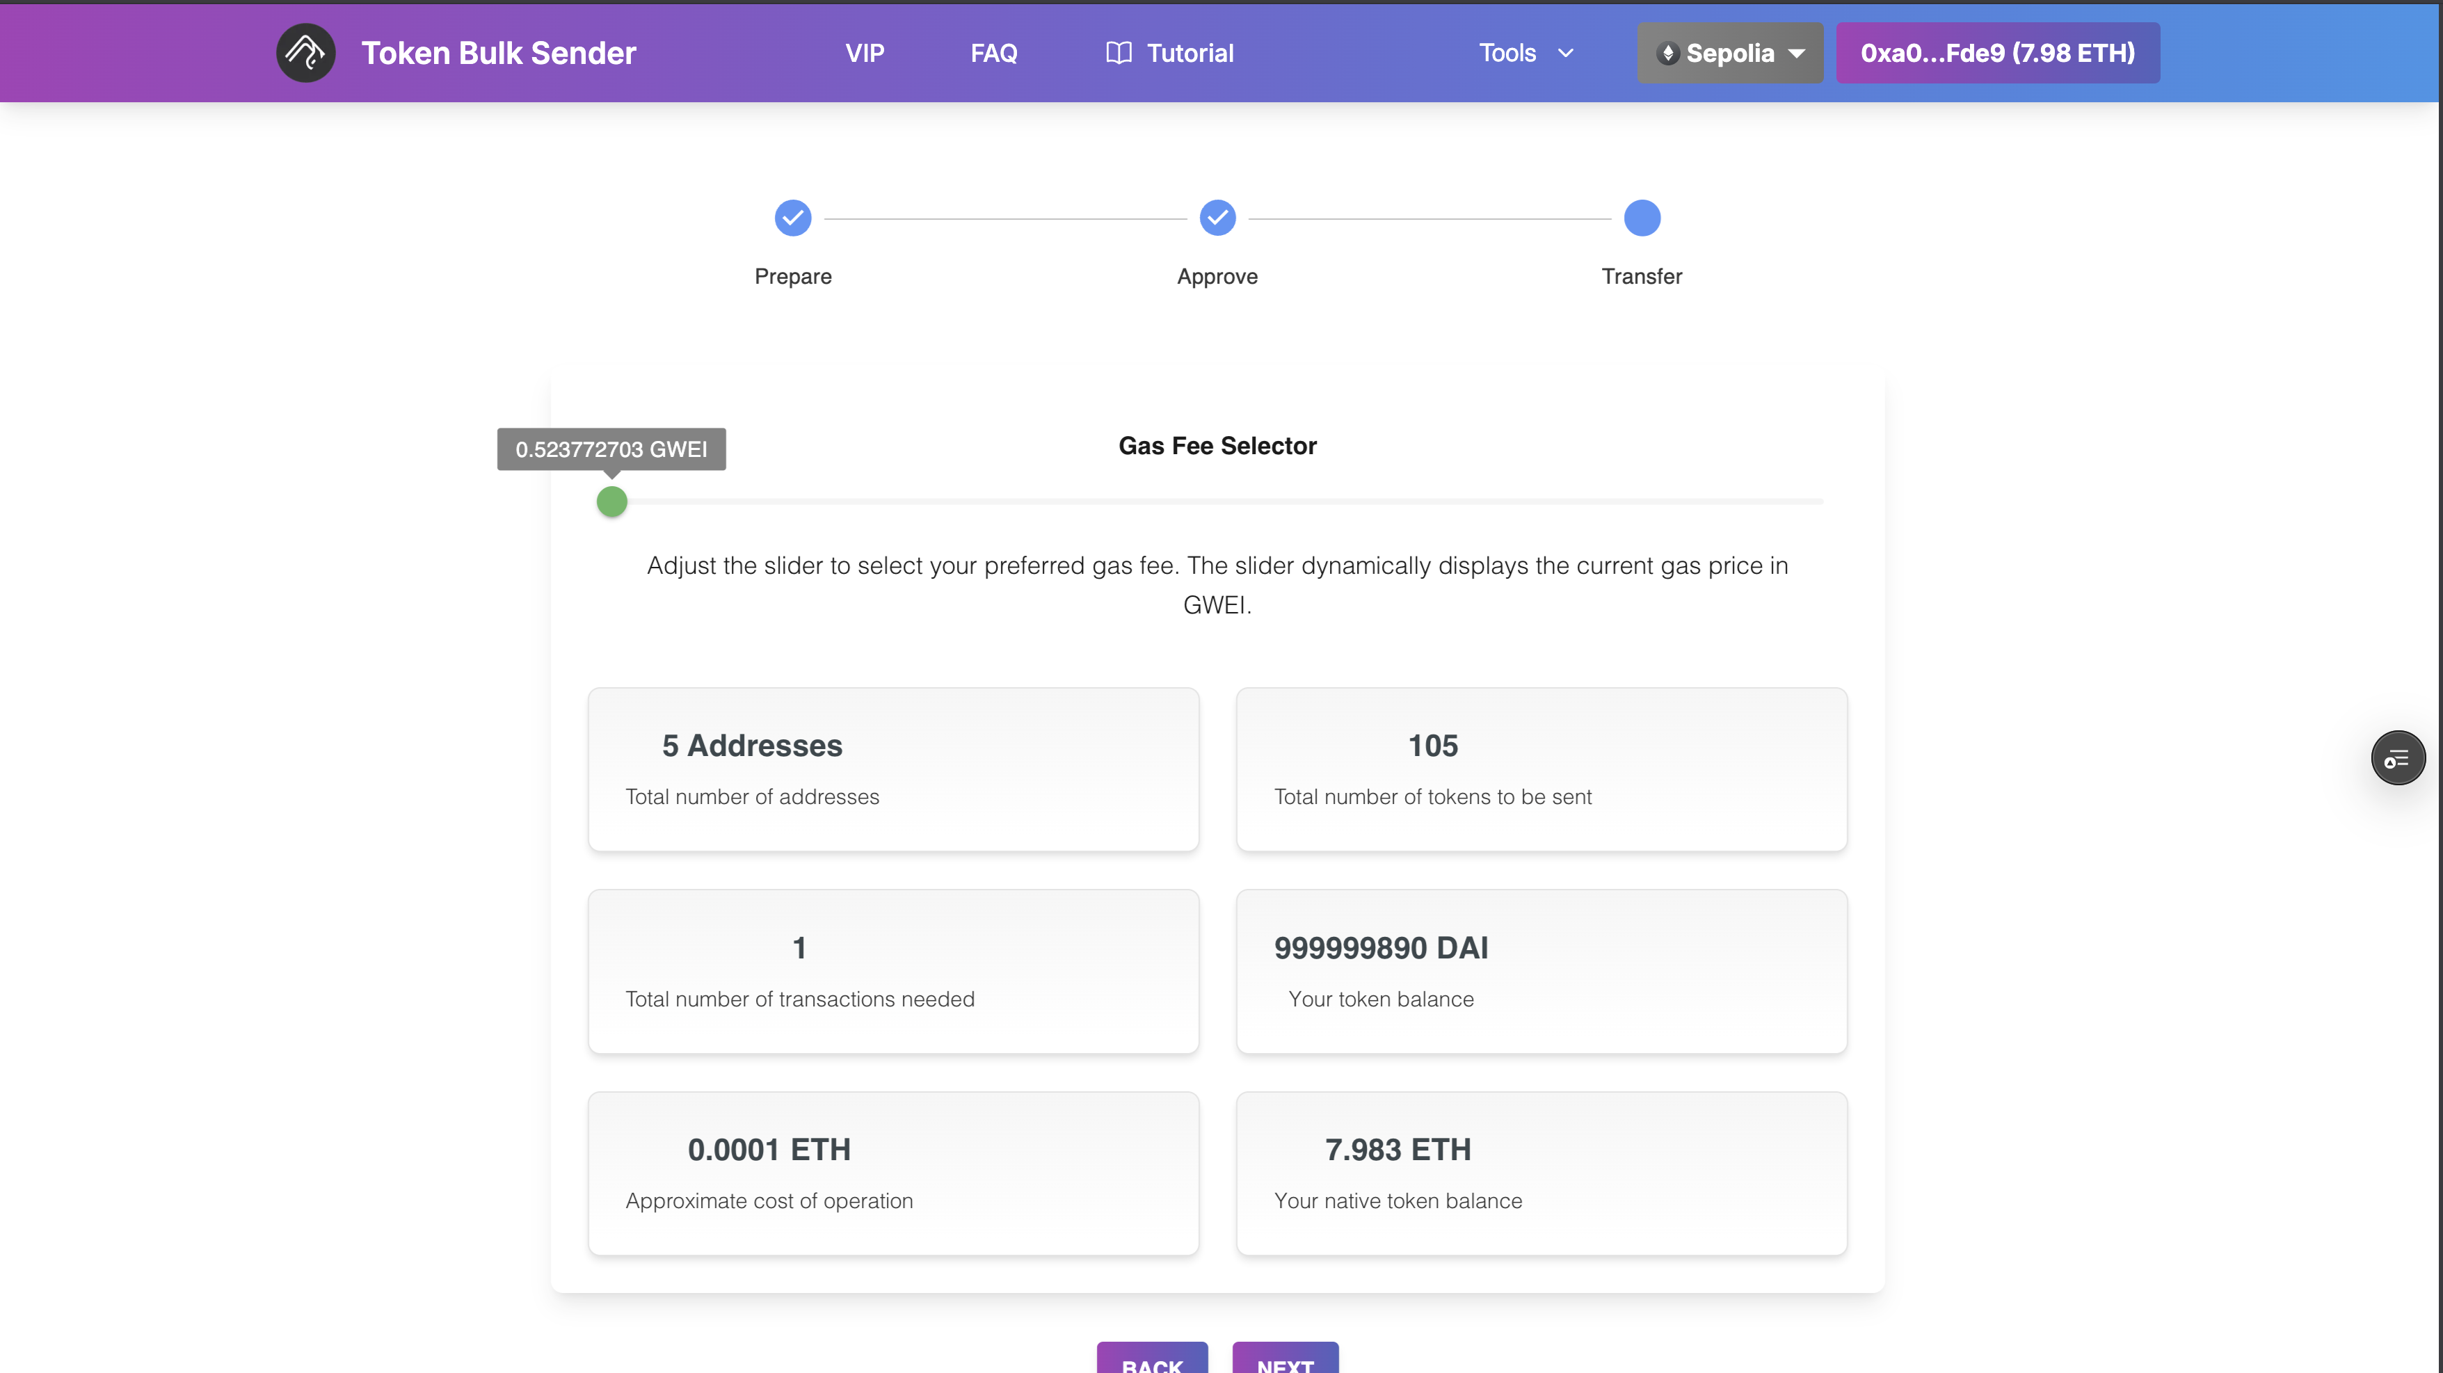This screenshot has height=1373, width=2443.
Task: Click the green gas fee slider handle
Action: pyautogui.click(x=611, y=501)
